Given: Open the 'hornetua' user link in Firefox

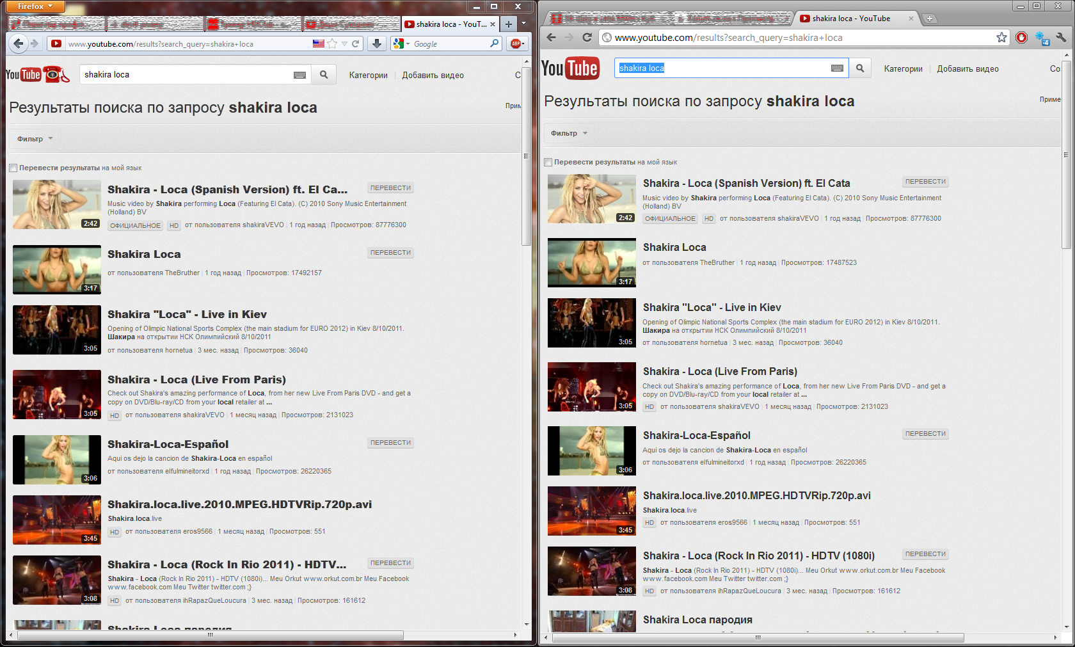Looking at the screenshot, I should 179,350.
